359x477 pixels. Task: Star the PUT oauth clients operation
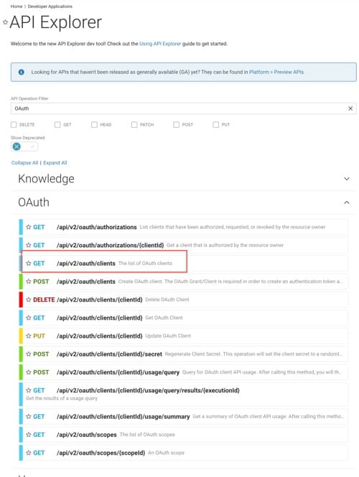click(29, 336)
